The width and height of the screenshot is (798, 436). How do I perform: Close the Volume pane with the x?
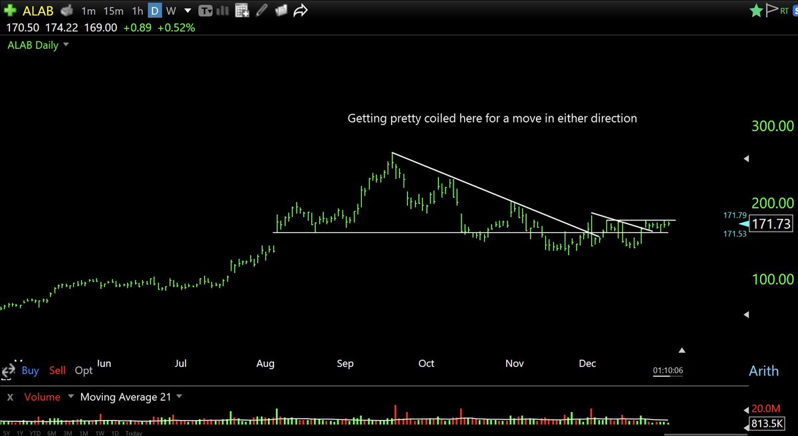(x=11, y=397)
